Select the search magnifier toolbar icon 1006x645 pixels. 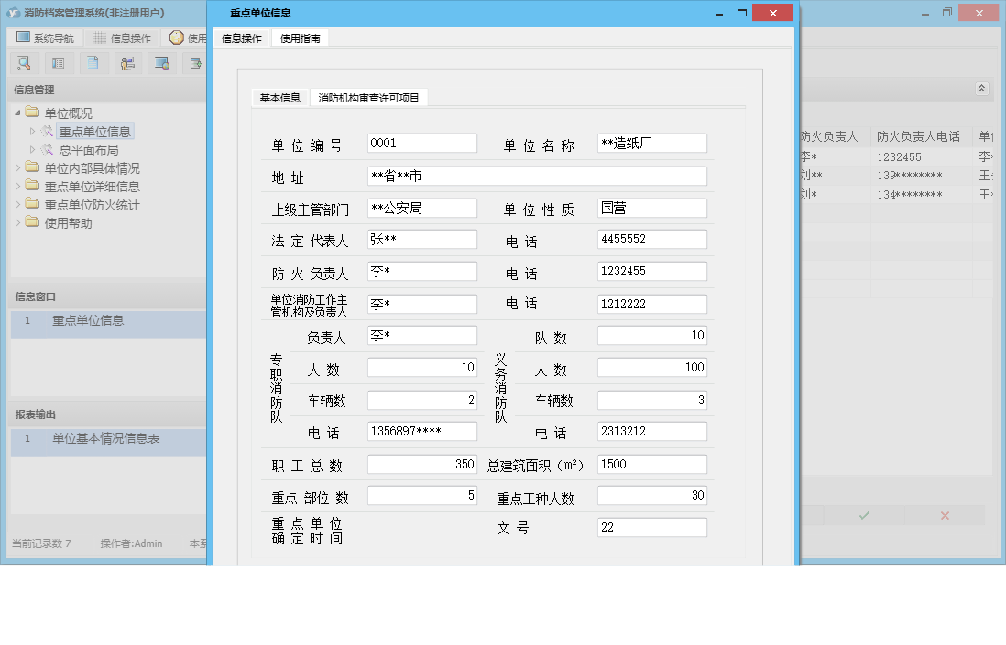[x=25, y=62]
